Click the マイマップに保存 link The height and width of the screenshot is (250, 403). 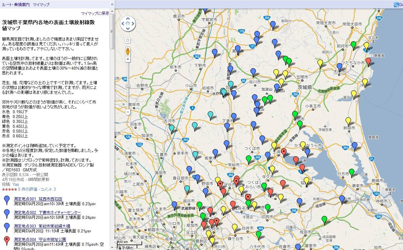(95, 13)
